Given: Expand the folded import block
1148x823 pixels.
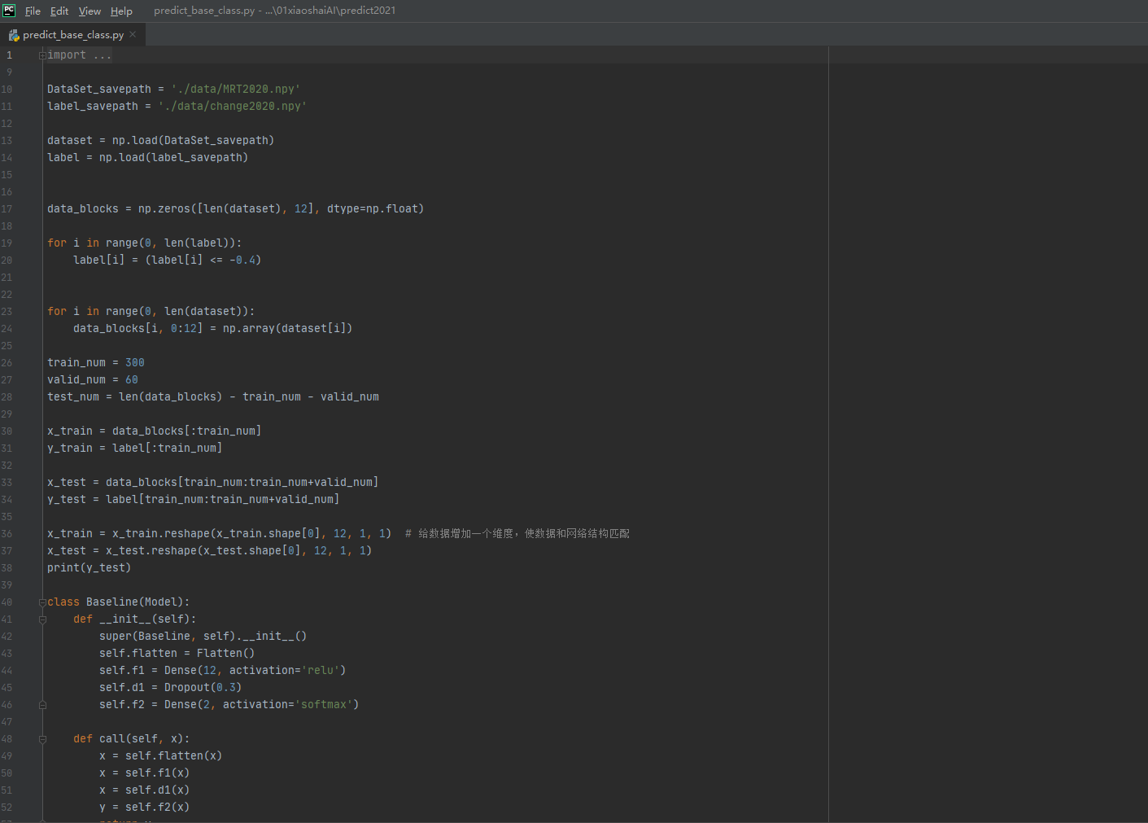Looking at the screenshot, I should pyautogui.click(x=42, y=55).
